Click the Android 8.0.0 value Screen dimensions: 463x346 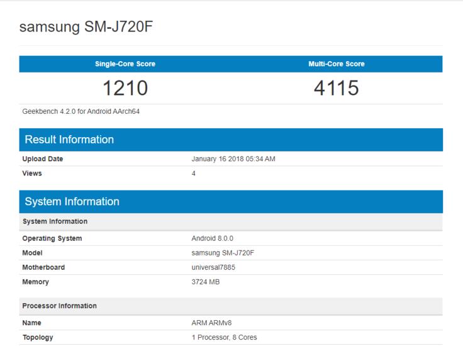[x=212, y=238]
